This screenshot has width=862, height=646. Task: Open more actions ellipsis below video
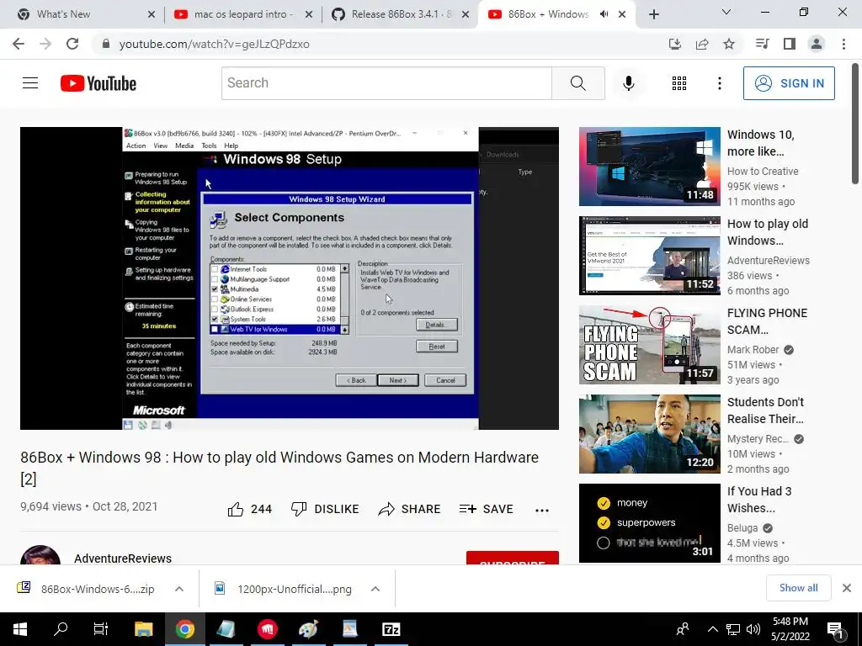point(542,511)
